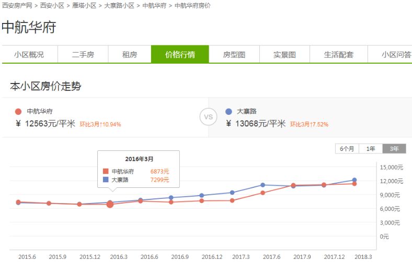Select the 价格行情 tab
Image resolution: width=412 pixels, height=262 pixels.
[x=180, y=54]
